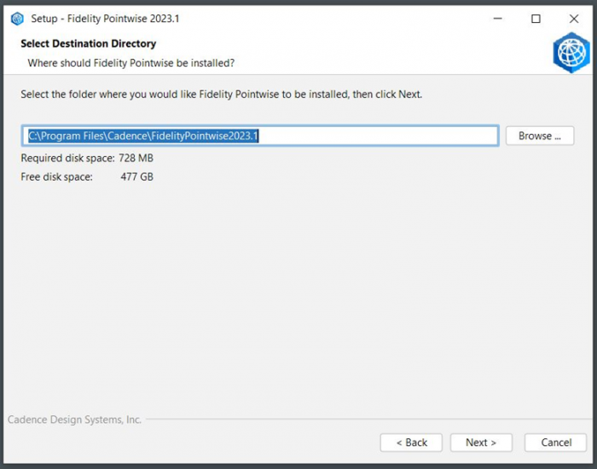597x469 pixels.
Task: Click the "Required disk space: 728 MB" text
Action: pyautogui.click(x=87, y=158)
